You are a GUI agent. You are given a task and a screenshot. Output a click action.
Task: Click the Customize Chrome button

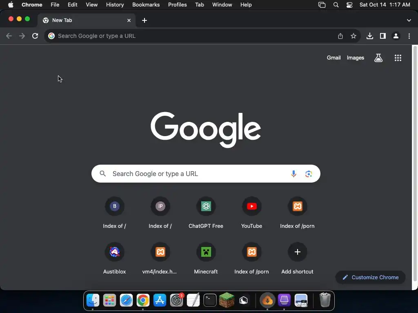pyautogui.click(x=371, y=277)
